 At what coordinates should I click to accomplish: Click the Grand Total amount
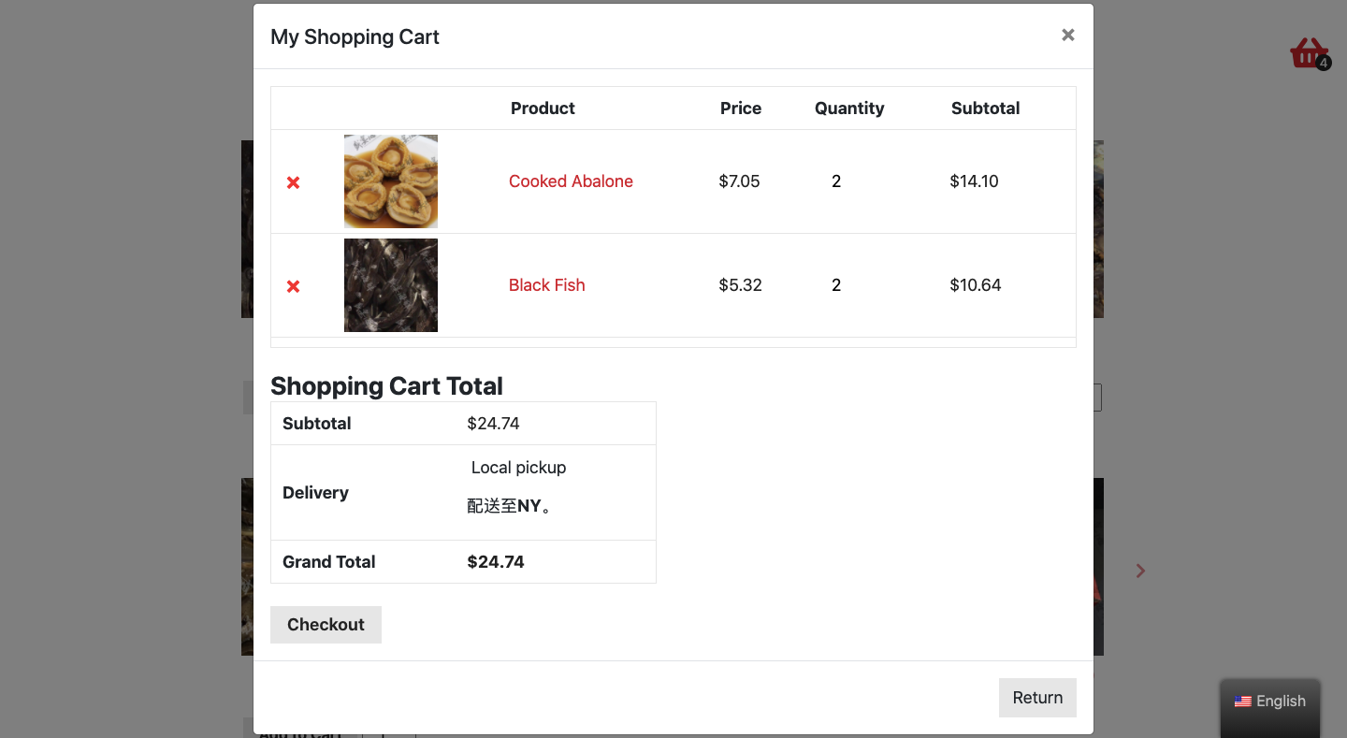click(x=496, y=562)
